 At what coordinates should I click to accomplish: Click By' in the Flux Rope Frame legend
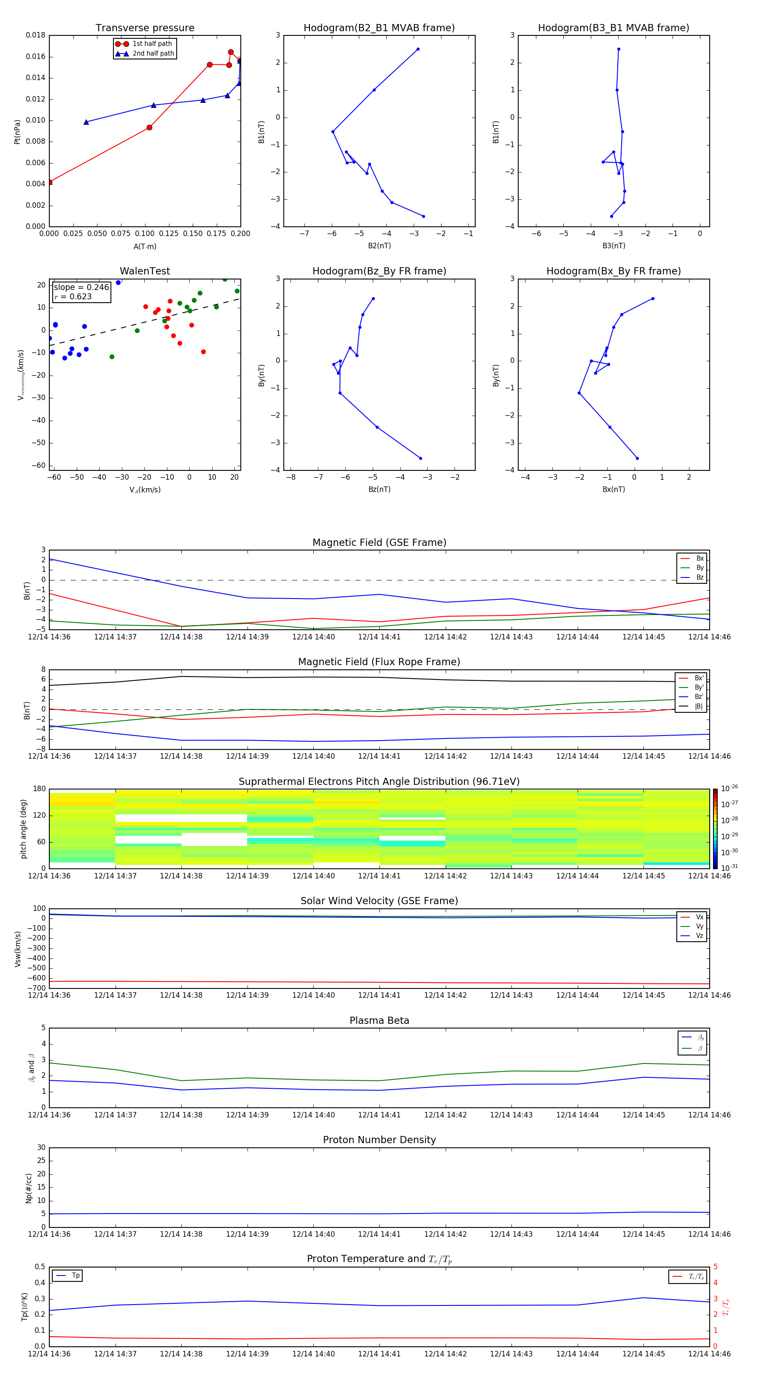click(x=691, y=687)
